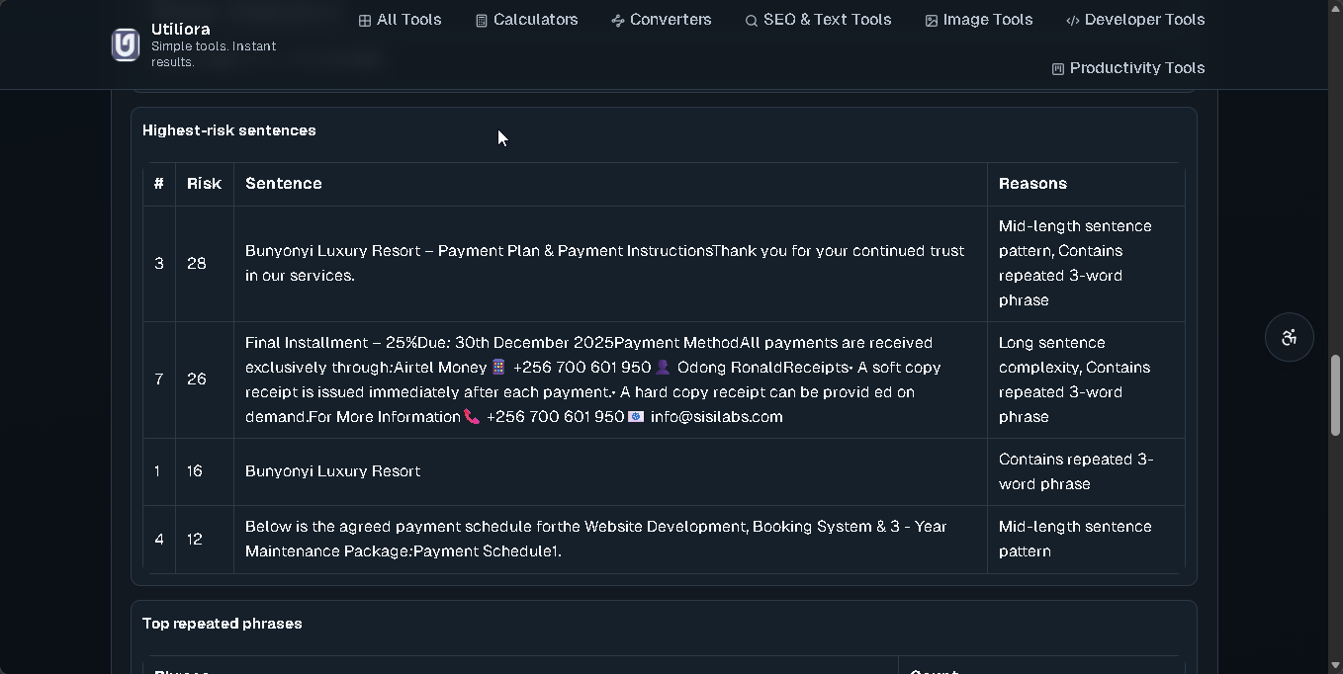Open the Developer Tools menu
The image size is (1343, 674).
[1135, 20]
